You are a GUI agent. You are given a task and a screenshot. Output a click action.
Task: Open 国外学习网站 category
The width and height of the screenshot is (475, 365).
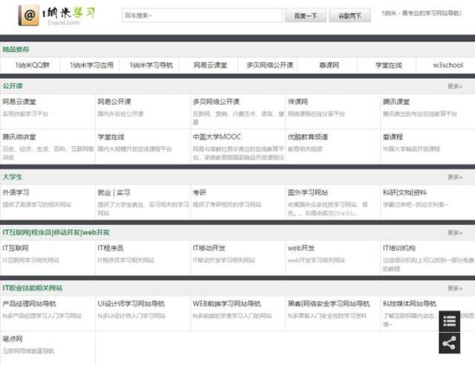click(x=308, y=192)
